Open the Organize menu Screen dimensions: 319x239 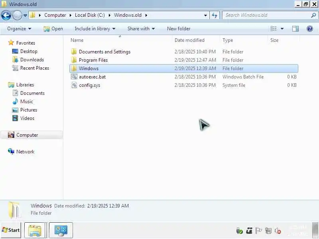pyautogui.click(x=19, y=29)
